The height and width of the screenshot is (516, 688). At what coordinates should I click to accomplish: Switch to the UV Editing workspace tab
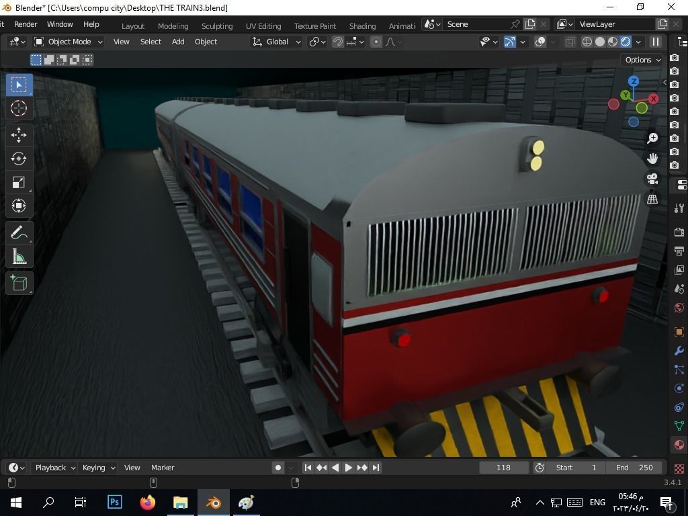(x=263, y=26)
